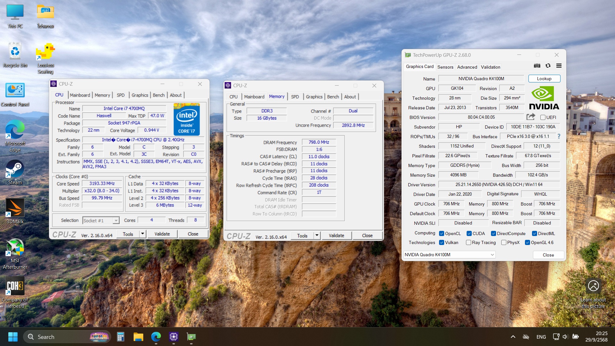Expand Tools dropdown arrow in Memory CPU-Z window

(x=317, y=235)
